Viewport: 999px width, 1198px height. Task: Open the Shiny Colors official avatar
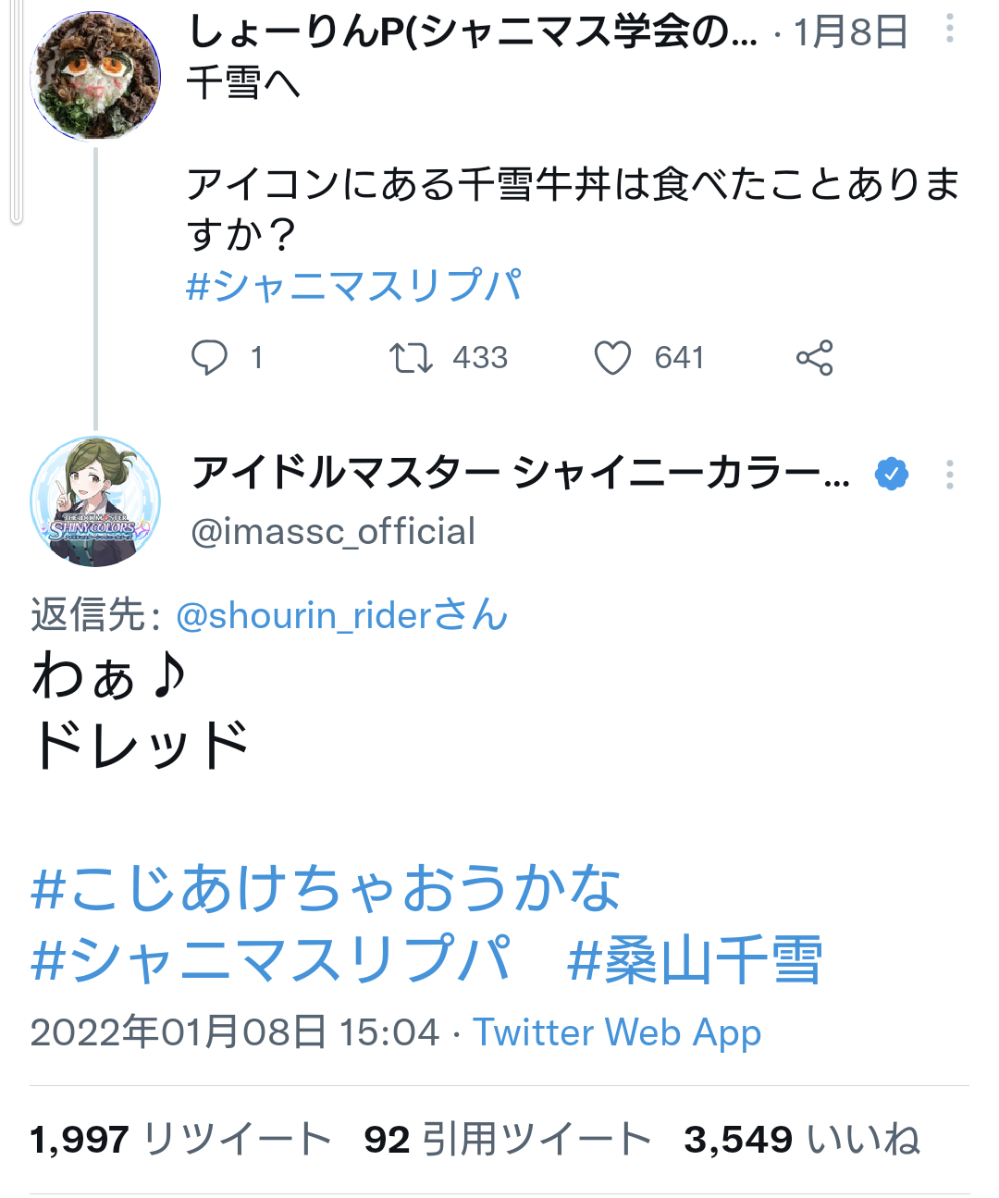click(95, 501)
